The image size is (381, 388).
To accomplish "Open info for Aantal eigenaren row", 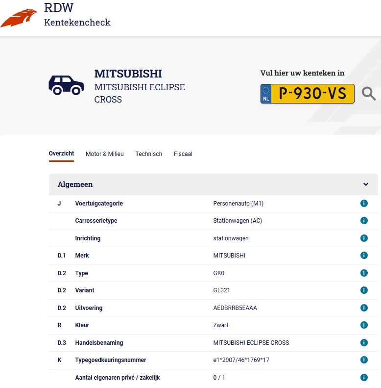I will [364, 378].
